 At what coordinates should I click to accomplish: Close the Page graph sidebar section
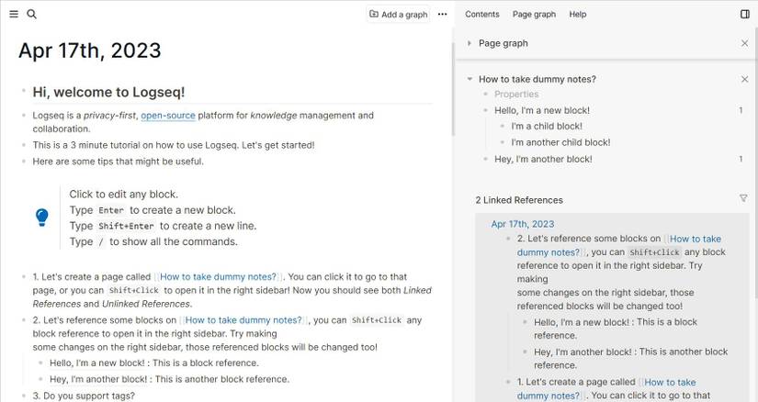tap(744, 43)
